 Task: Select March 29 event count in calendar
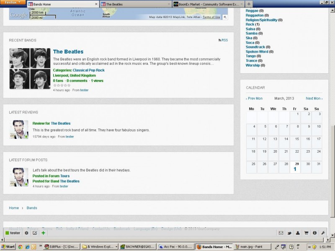coord(295,169)
